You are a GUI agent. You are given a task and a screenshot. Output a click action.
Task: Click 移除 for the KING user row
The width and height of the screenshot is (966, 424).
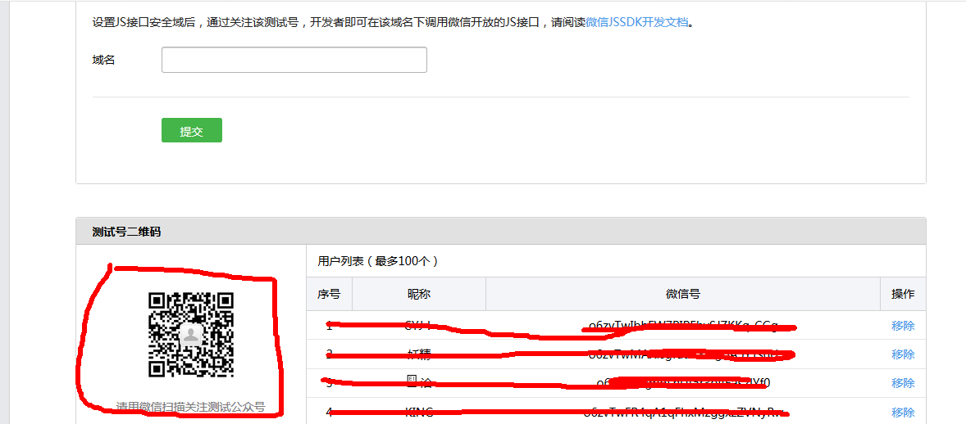903,412
